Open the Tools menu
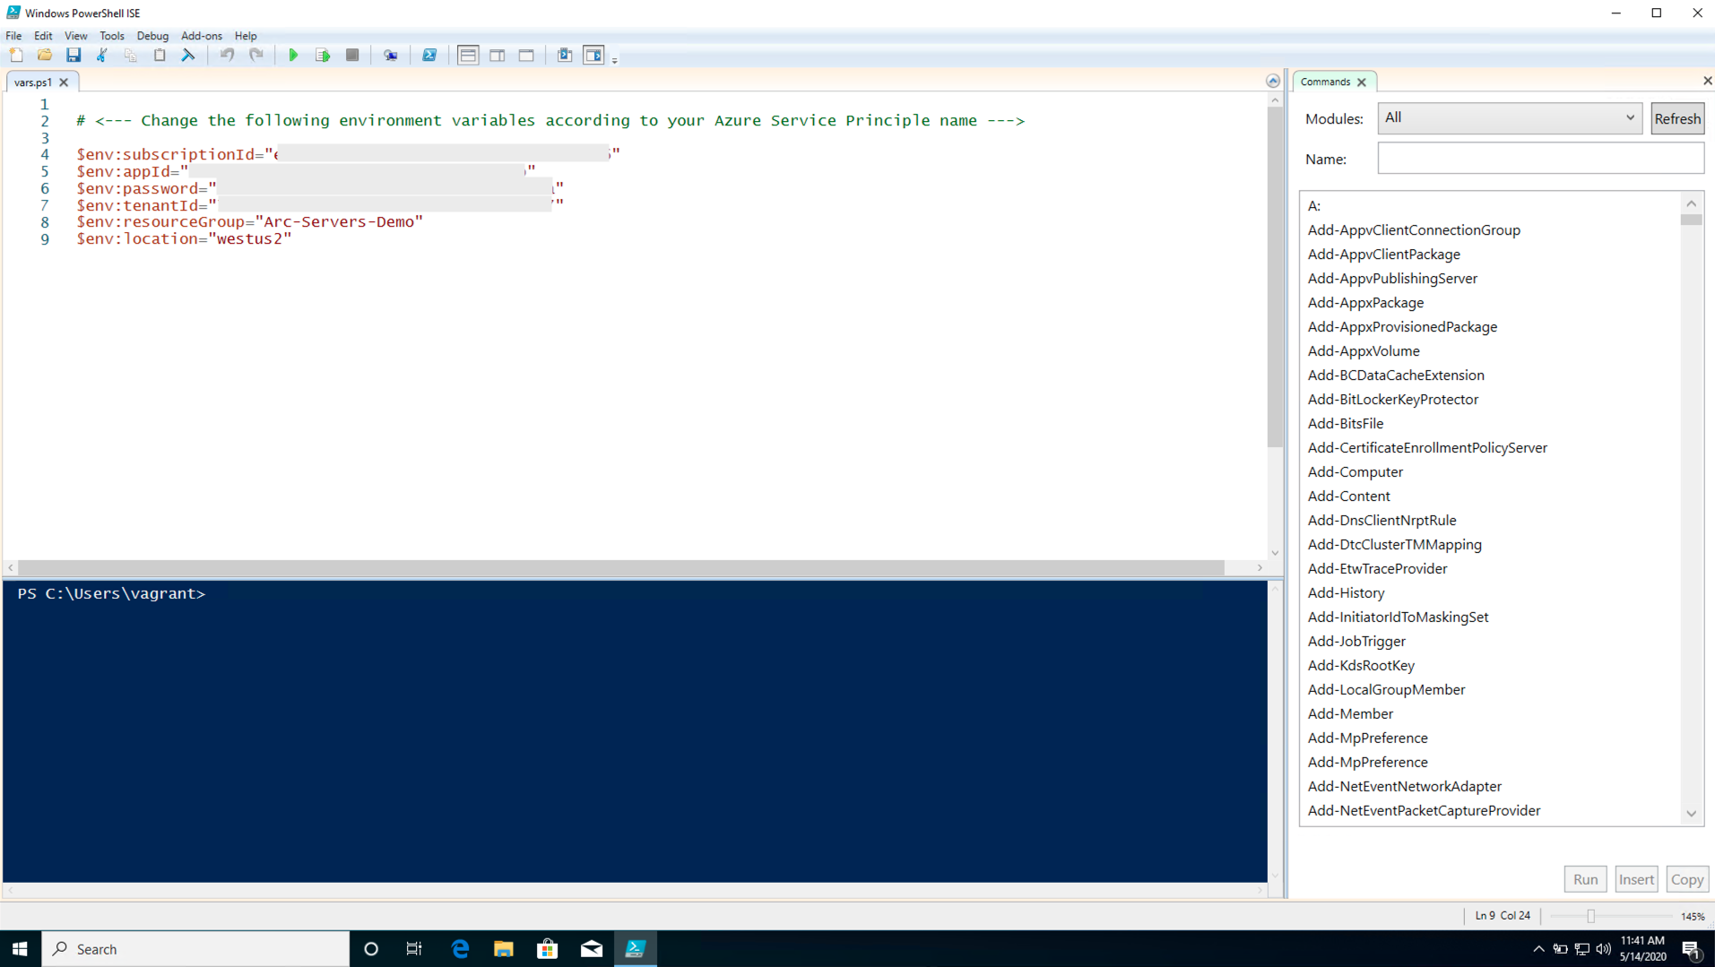Image resolution: width=1715 pixels, height=967 pixels. coord(112,36)
